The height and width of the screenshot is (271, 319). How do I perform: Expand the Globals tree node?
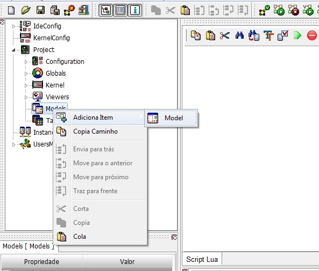point(26,74)
